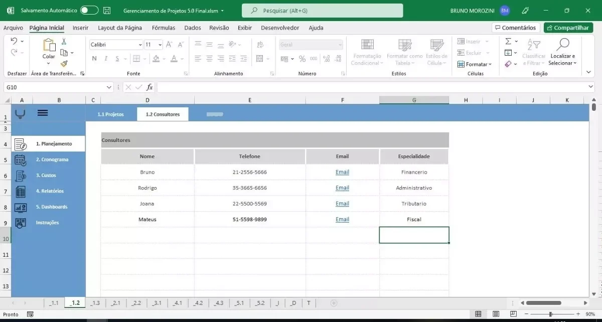This screenshot has height=322, width=602.
Task: Click Mateus's Email link
Action: coord(342,219)
